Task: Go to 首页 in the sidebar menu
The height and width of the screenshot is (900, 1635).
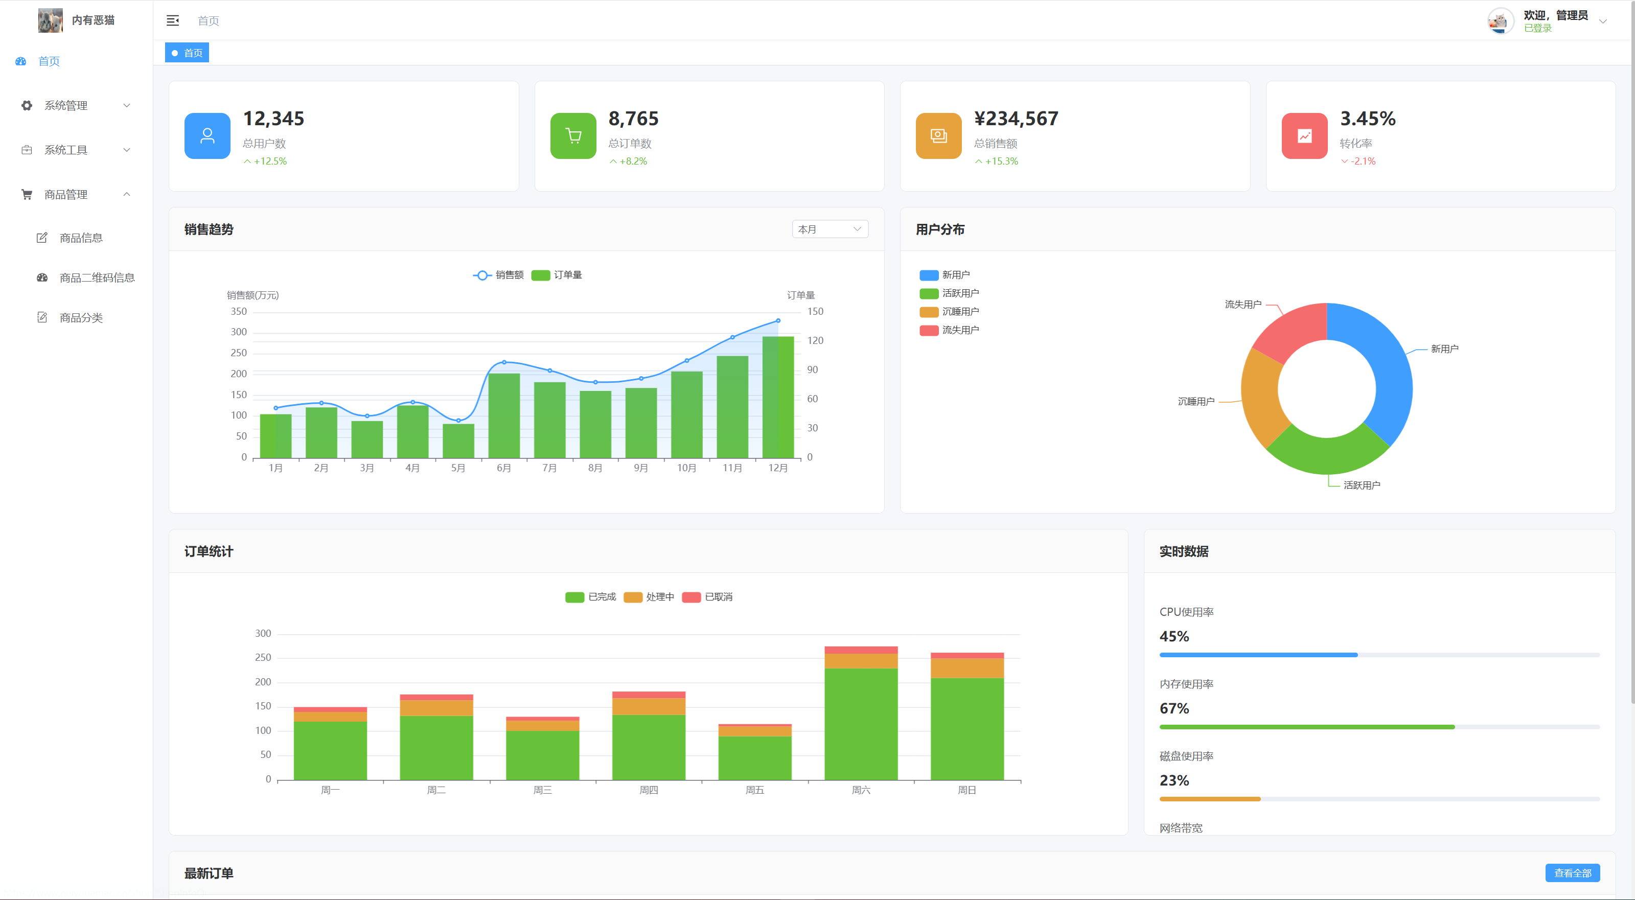Action: 49,61
